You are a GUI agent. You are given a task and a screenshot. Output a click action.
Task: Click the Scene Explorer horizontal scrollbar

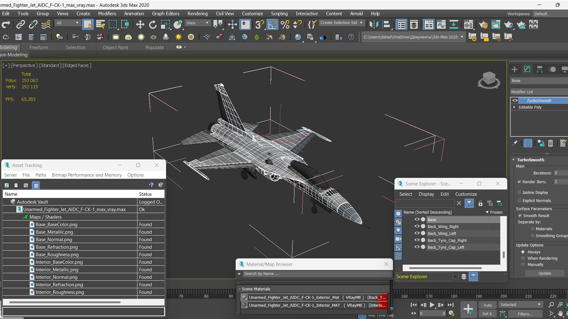click(x=445, y=268)
